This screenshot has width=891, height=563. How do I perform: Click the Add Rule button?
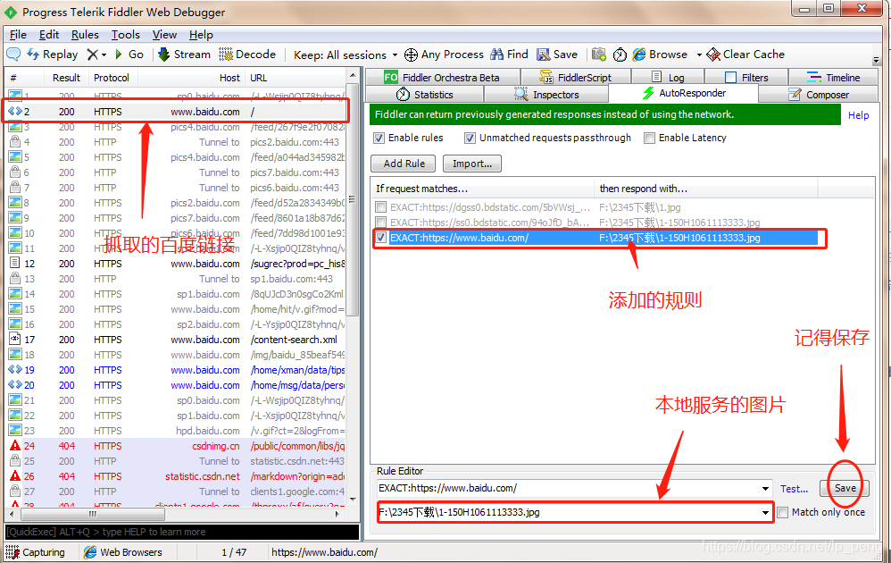pyautogui.click(x=404, y=164)
